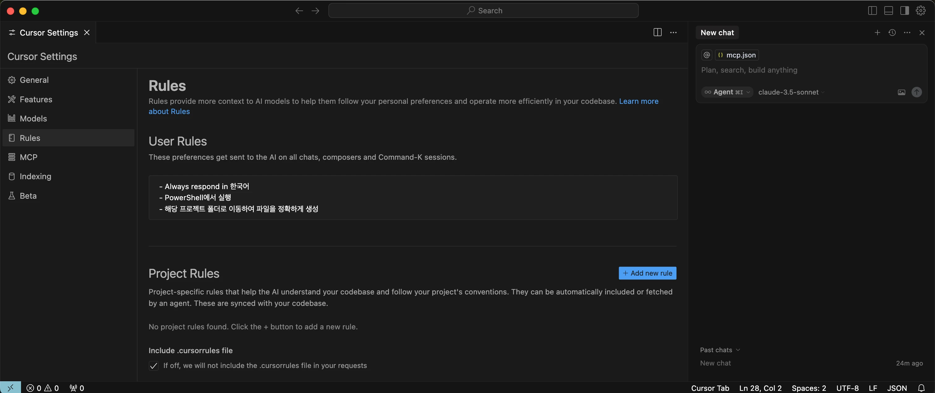Click Cursor Tab in status bar
The image size is (935, 393).
(710, 388)
